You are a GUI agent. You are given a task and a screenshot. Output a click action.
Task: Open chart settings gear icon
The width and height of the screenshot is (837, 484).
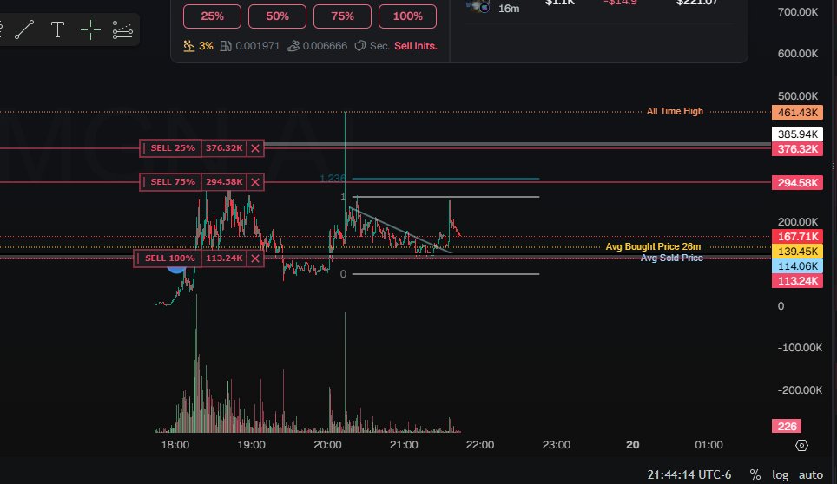click(801, 445)
